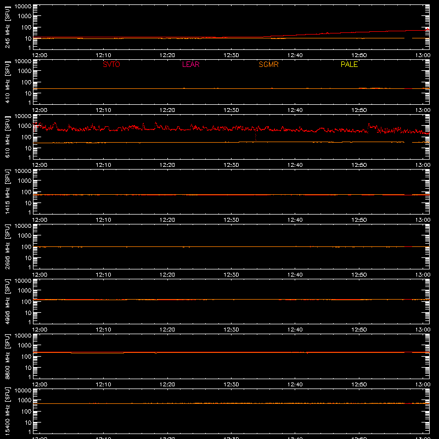
Task: Click the 1000 value on 15400 MHz axis
Action: [x=25, y=401]
